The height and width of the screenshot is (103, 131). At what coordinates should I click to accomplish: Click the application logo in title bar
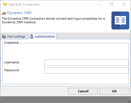point(5,4)
